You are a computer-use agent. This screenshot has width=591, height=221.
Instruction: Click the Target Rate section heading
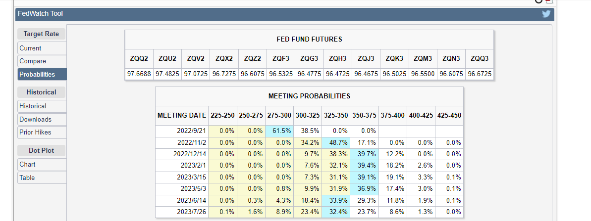point(42,34)
